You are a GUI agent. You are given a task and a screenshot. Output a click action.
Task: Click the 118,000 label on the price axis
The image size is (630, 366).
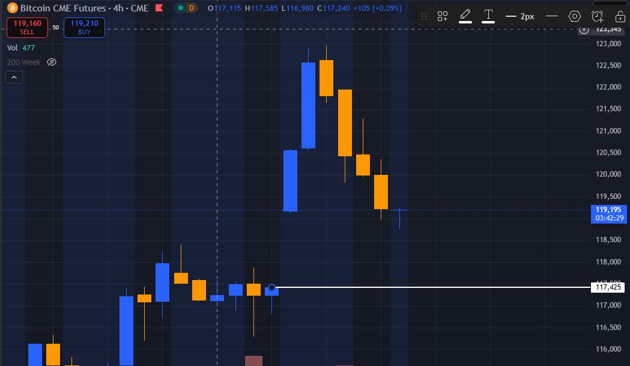tap(608, 262)
